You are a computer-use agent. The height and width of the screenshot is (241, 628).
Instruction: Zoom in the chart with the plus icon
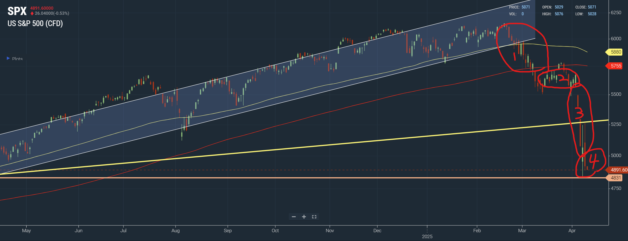coord(304,217)
